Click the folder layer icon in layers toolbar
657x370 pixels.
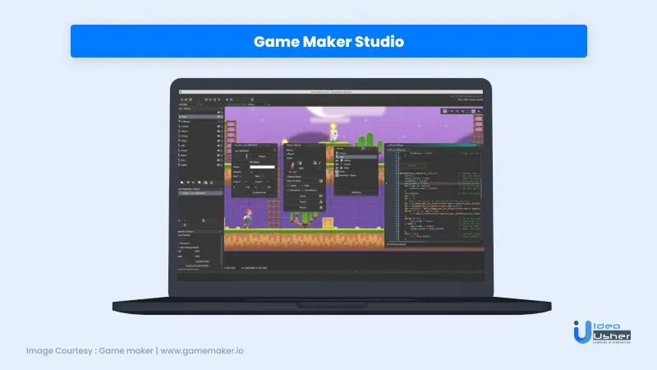pyautogui.click(x=205, y=183)
